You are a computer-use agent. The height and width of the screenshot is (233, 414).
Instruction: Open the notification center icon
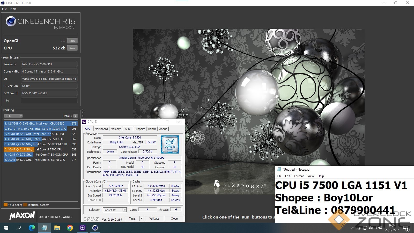[x=406, y=228]
